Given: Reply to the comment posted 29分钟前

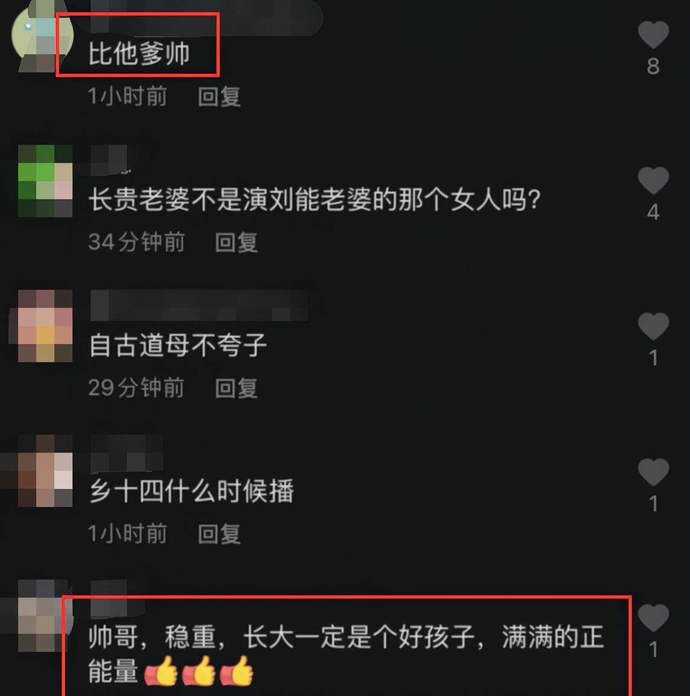Looking at the screenshot, I should pos(236,388).
